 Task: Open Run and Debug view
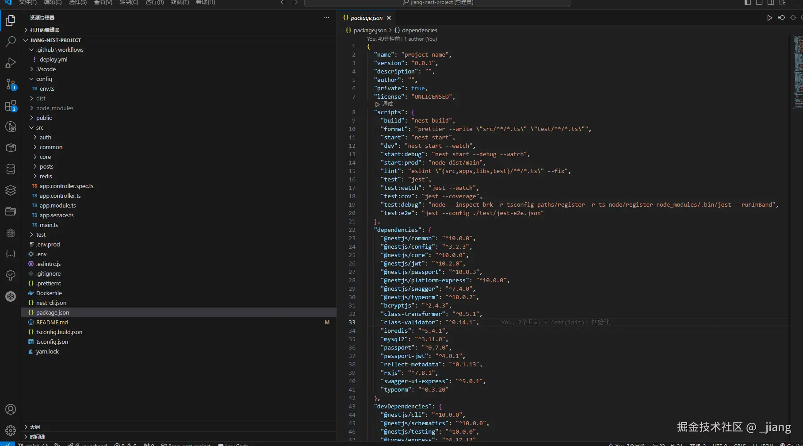click(x=11, y=63)
